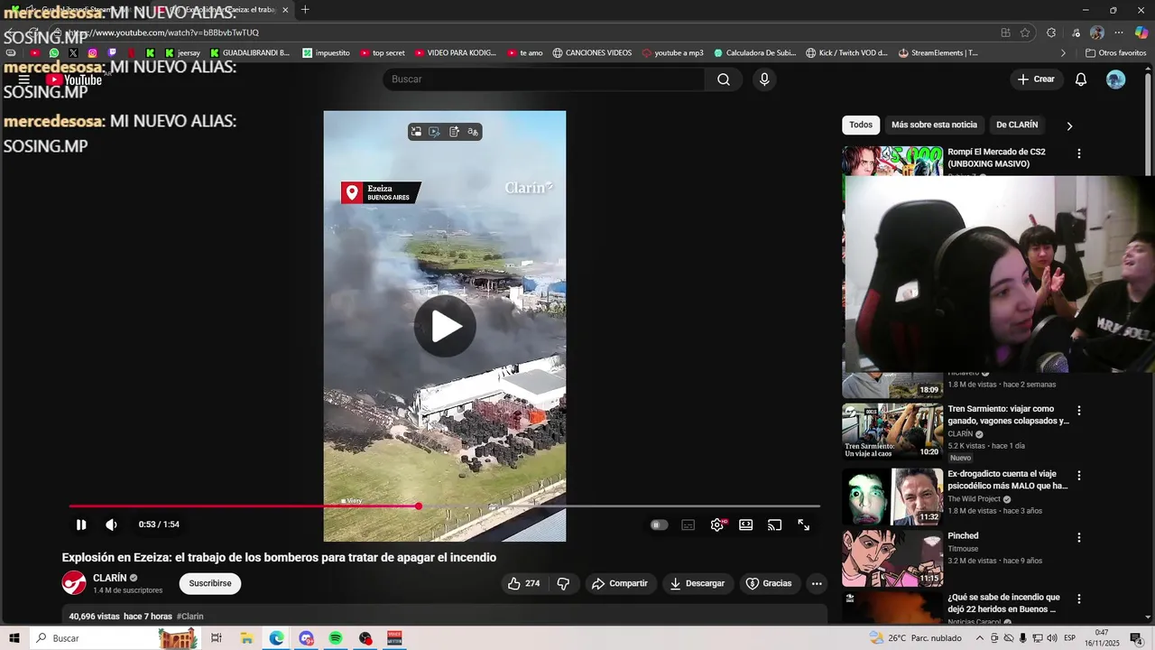
Task: Open Tren Sarmiento video thumbnail
Action: pyautogui.click(x=892, y=431)
